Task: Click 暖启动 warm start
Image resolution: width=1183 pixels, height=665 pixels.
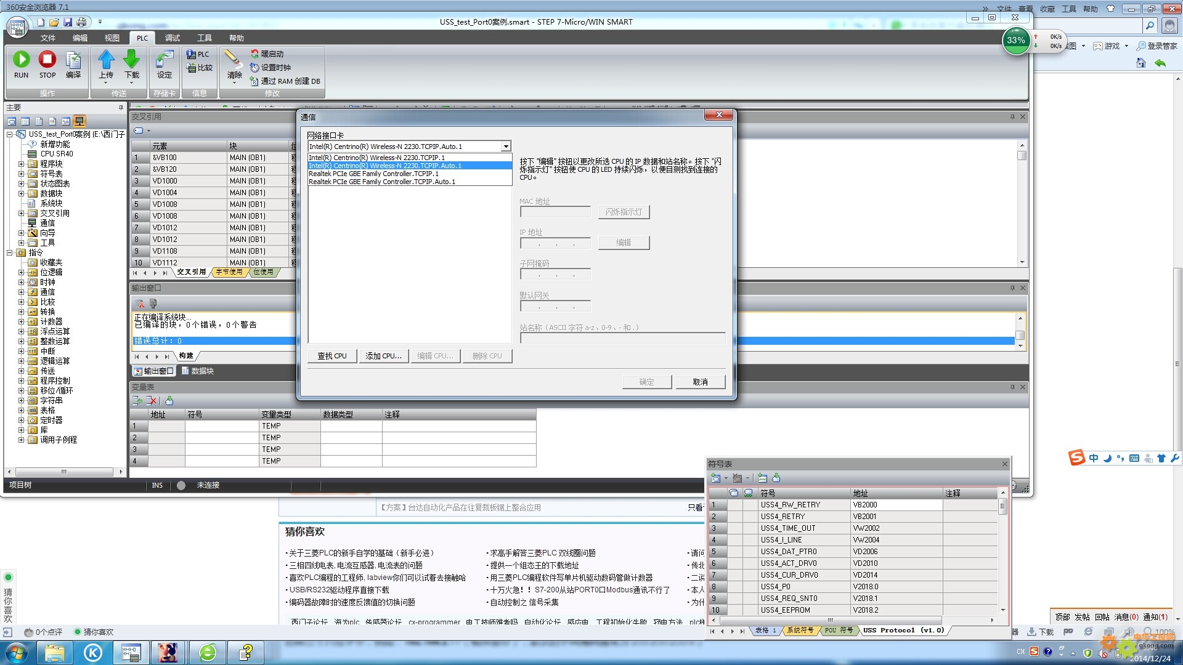Action: click(x=267, y=54)
